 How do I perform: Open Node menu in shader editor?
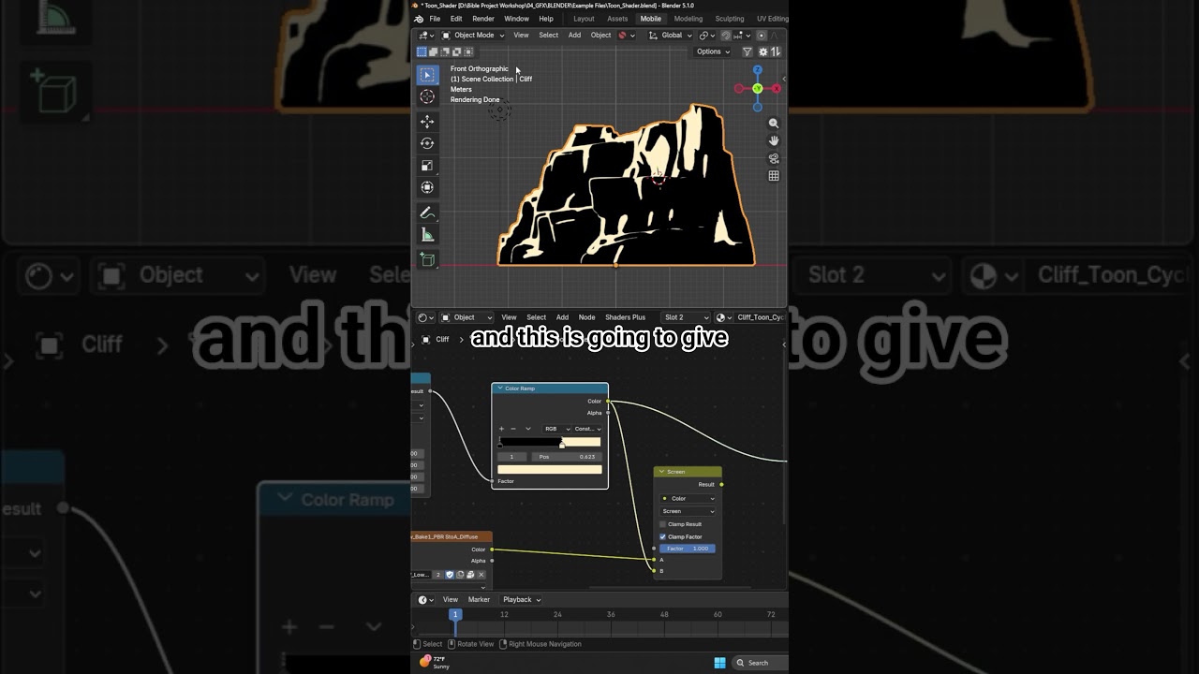coord(586,317)
